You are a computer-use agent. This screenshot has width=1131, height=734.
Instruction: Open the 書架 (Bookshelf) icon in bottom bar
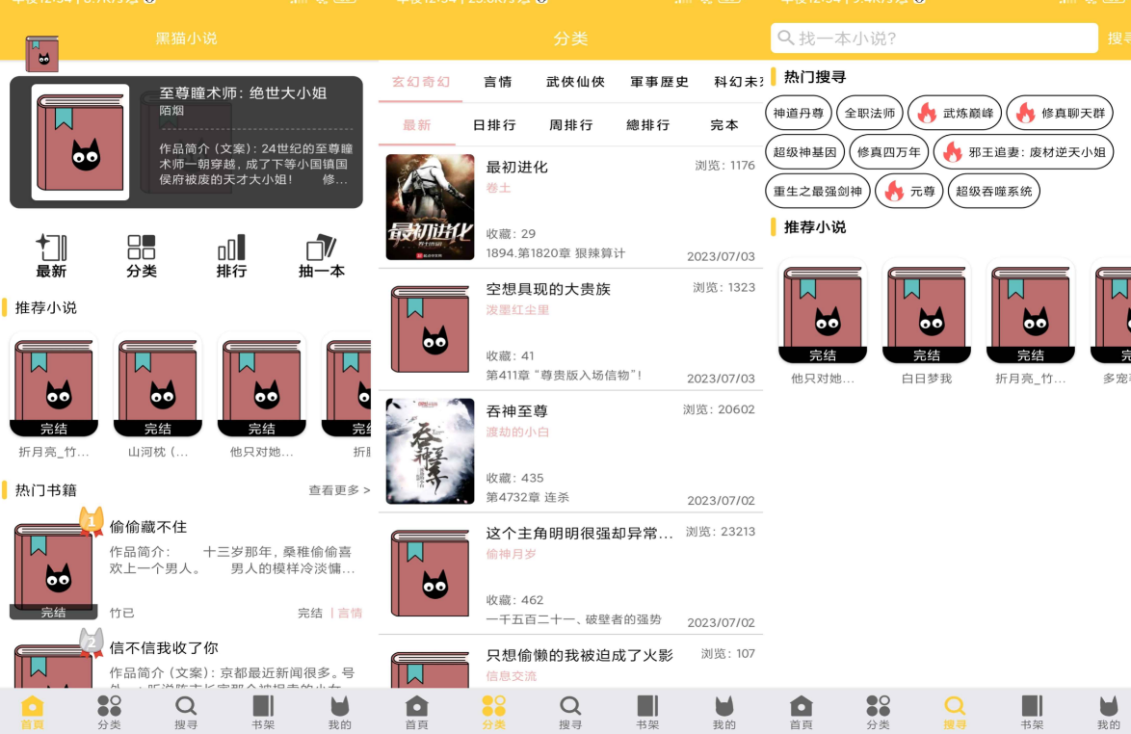coord(262,710)
